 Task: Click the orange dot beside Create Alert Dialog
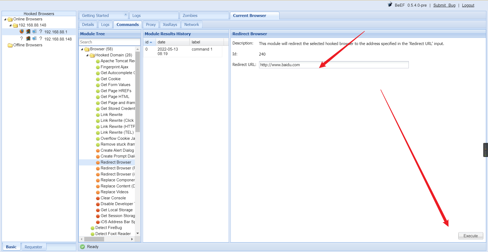98,151
